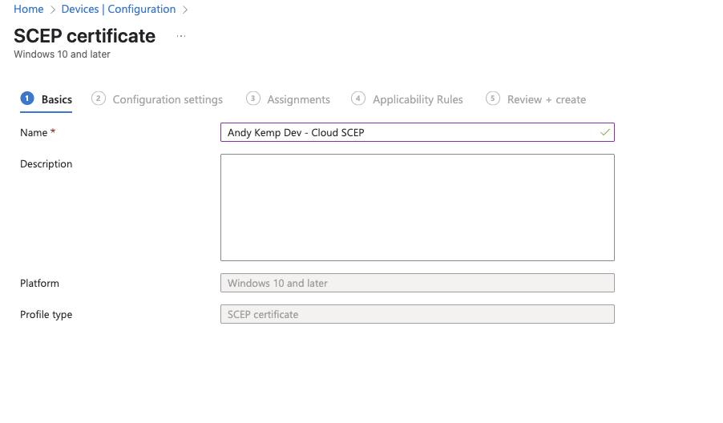This screenshot has width=723, height=423.
Task: Switch to the Basics tab
Action: 57,99
